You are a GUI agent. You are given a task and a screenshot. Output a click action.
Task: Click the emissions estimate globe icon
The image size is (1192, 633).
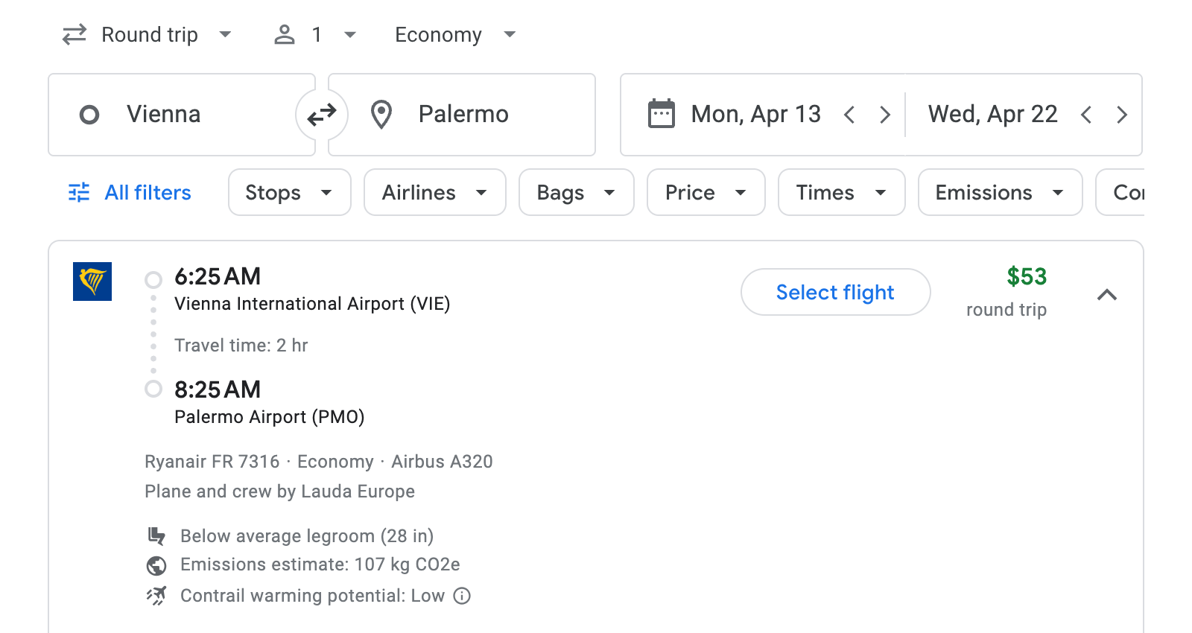pos(156,565)
